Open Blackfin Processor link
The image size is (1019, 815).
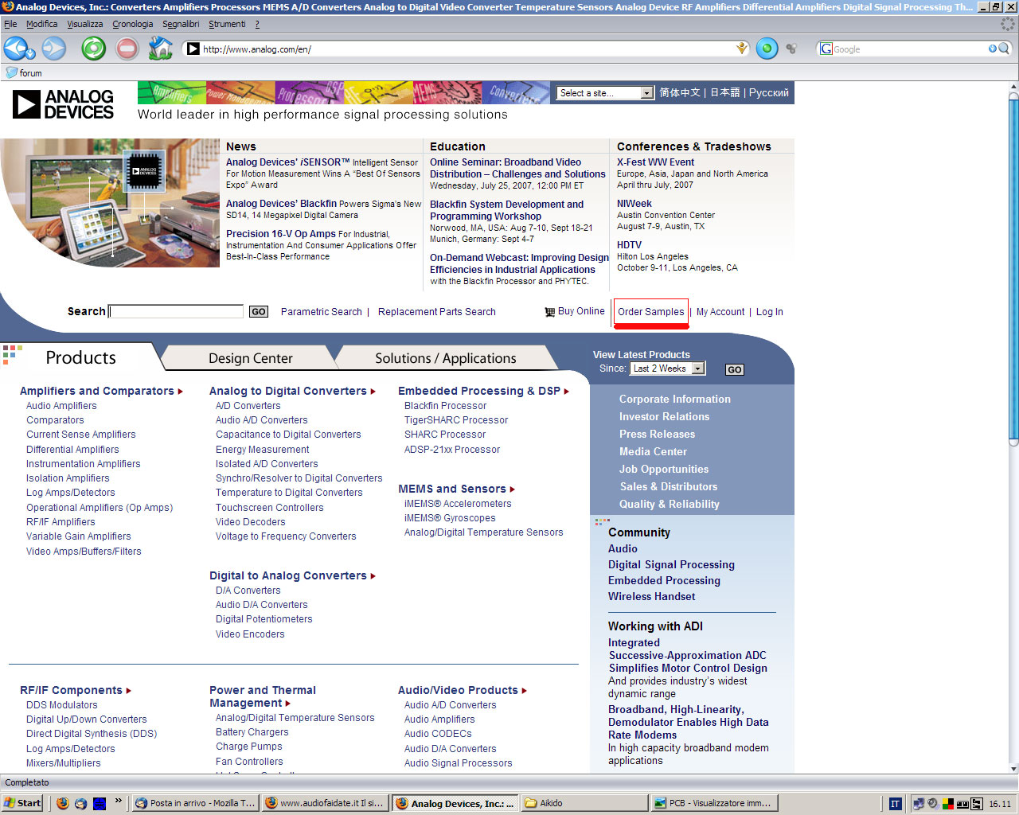tap(445, 406)
